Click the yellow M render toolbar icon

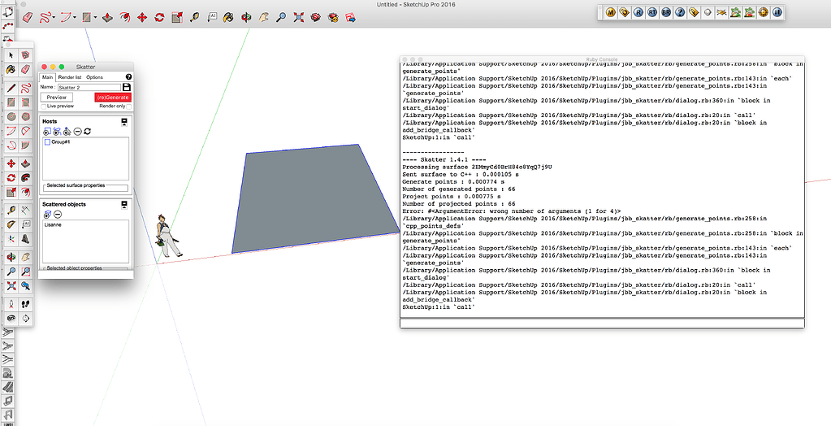(x=611, y=12)
